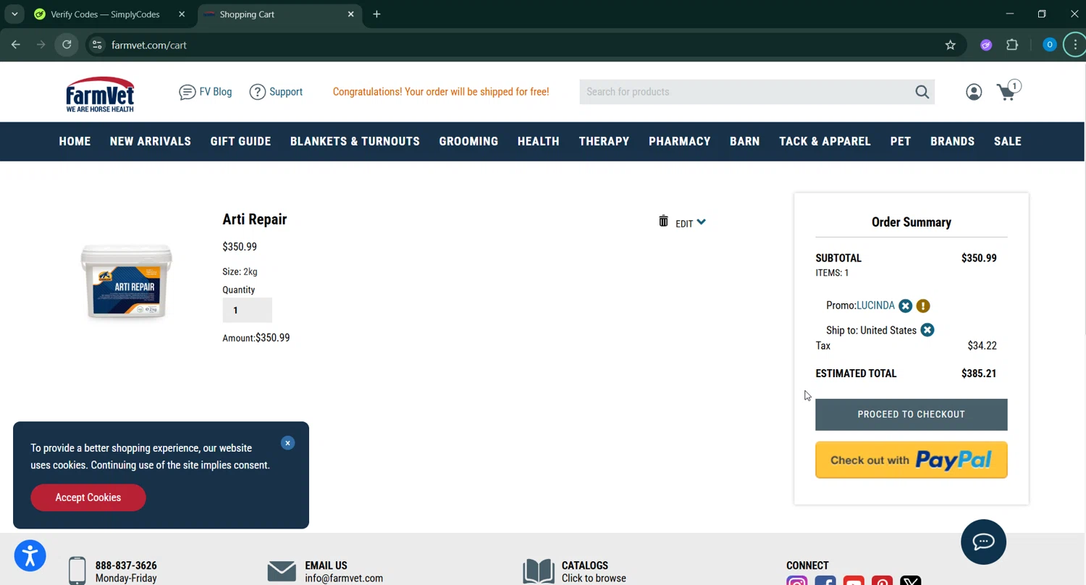Open the PHARMACY menu
Viewport: 1086px width, 585px height.
(x=679, y=141)
